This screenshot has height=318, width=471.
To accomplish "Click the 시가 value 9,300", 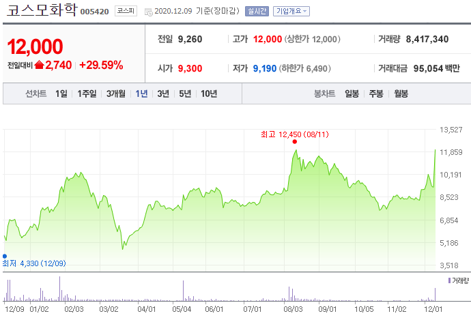I will [x=190, y=68].
